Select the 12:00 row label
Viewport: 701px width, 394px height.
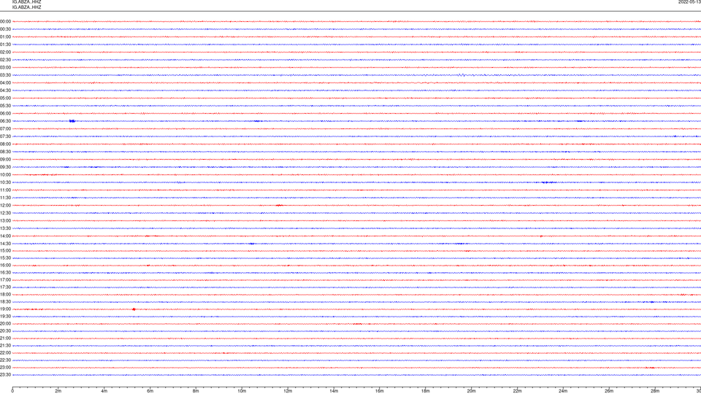point(5,206)
